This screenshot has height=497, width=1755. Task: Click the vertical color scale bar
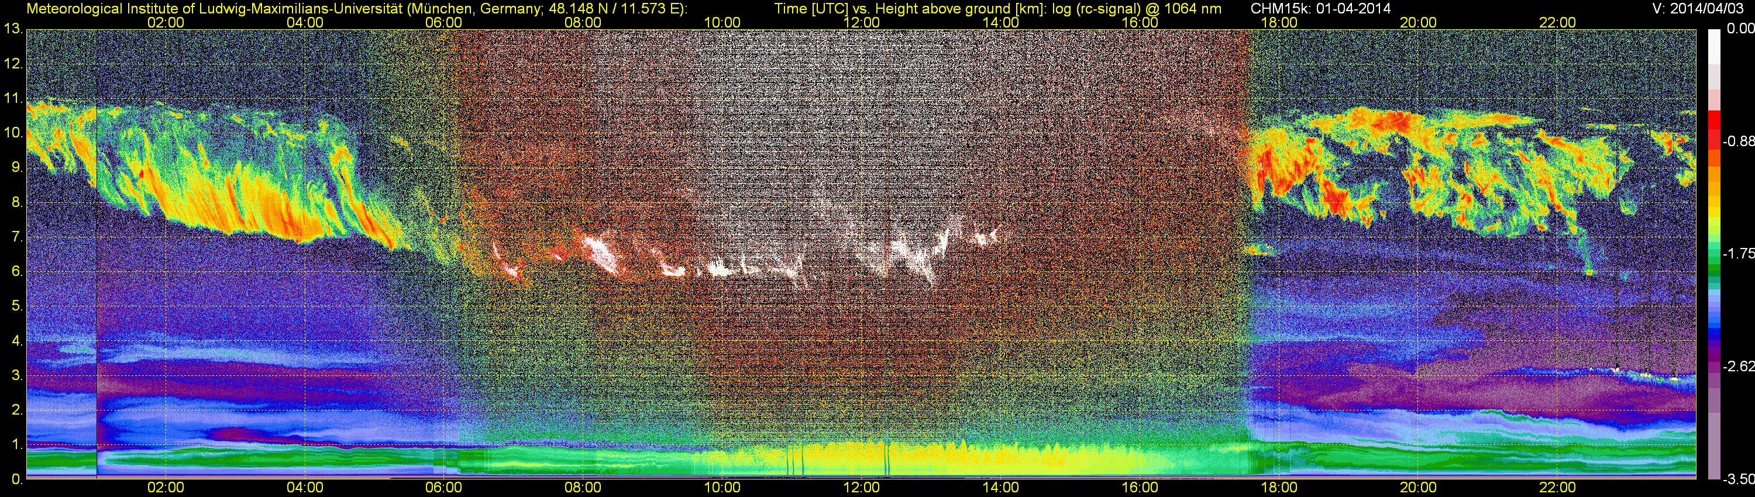[1713, 253]
